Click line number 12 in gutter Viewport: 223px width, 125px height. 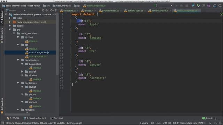coord(62,51)
